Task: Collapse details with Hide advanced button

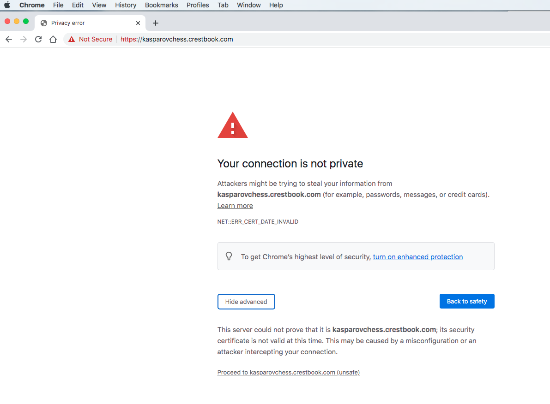Action: click(x=246, y=302)
